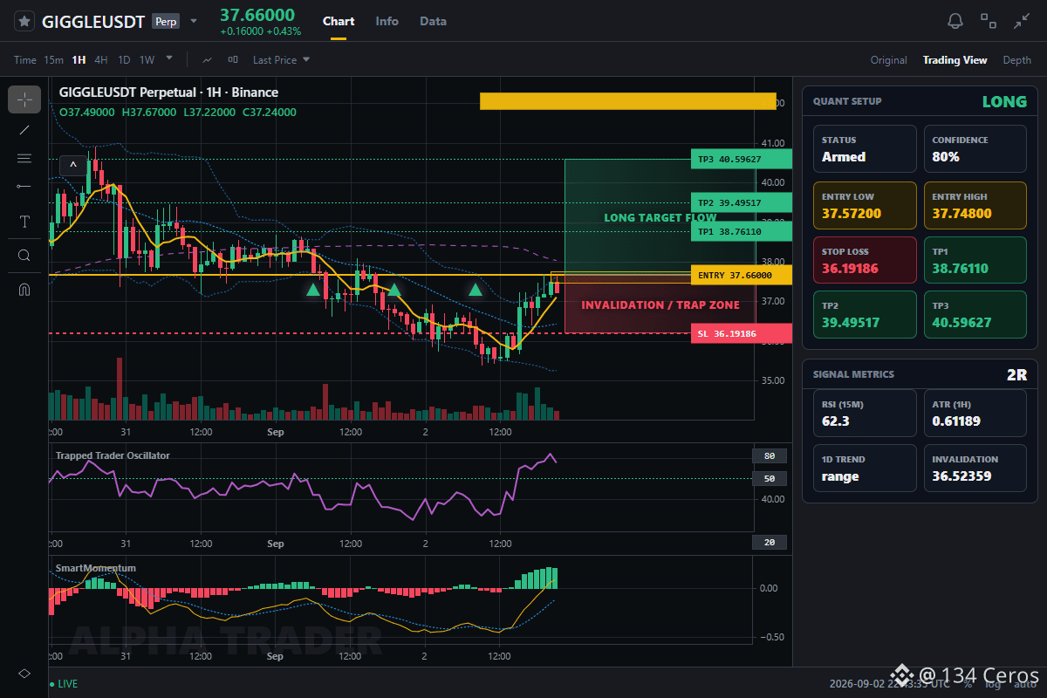Screen dimensions: 1047x698
Task: Click the yellow highlight bar atop the chart
Action: pyautogui.click(x=627, y=101)
